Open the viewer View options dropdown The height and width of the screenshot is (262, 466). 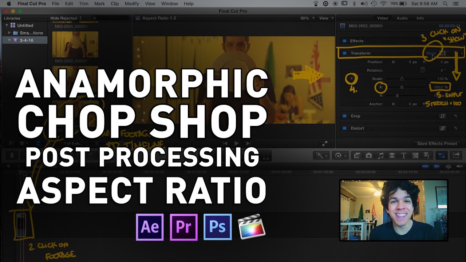pyautogui.click(x=326, y=18)
